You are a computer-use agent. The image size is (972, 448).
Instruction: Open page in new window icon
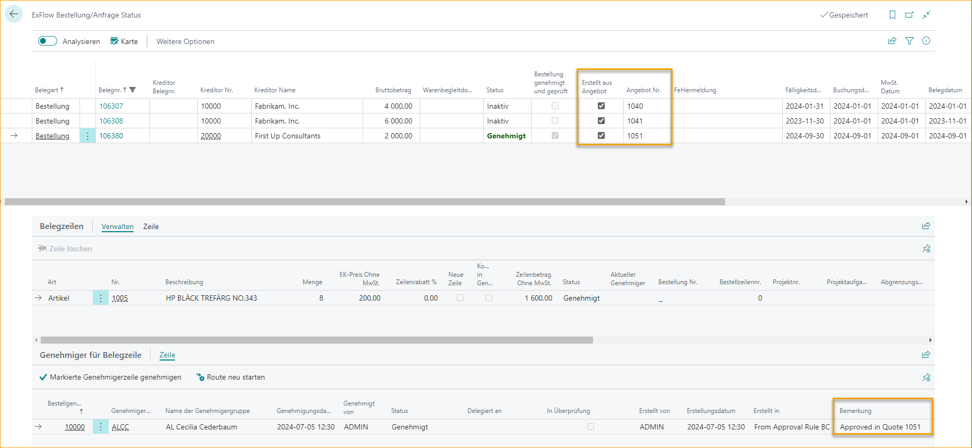909,15
